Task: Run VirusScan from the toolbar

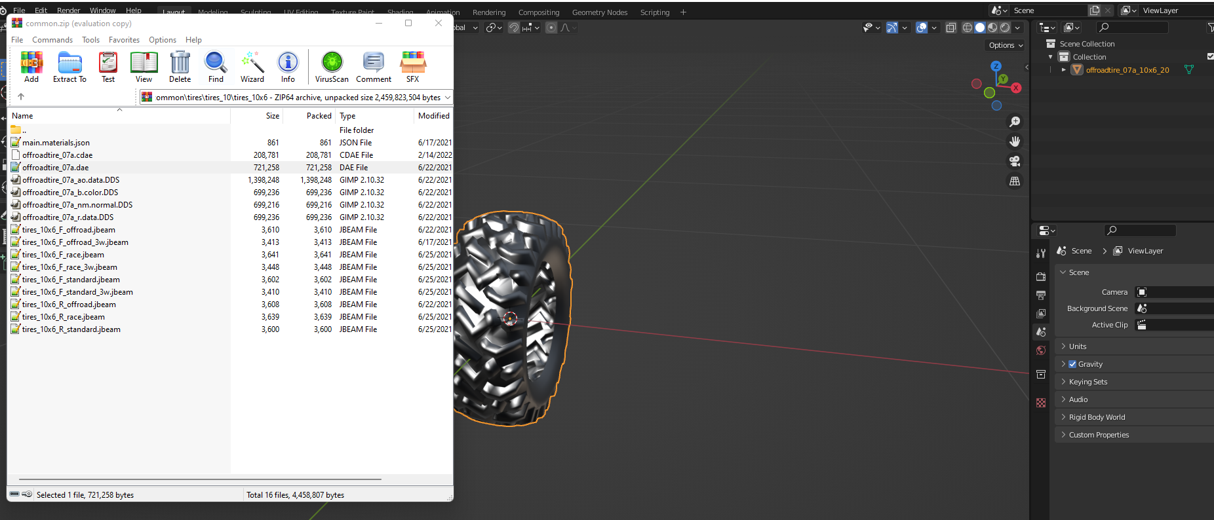Action: click(332, 67)
